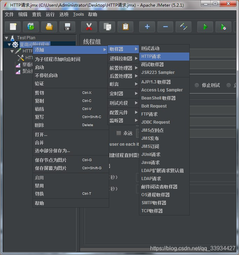Click the New test plan toolbar icon

coord(13,27)
